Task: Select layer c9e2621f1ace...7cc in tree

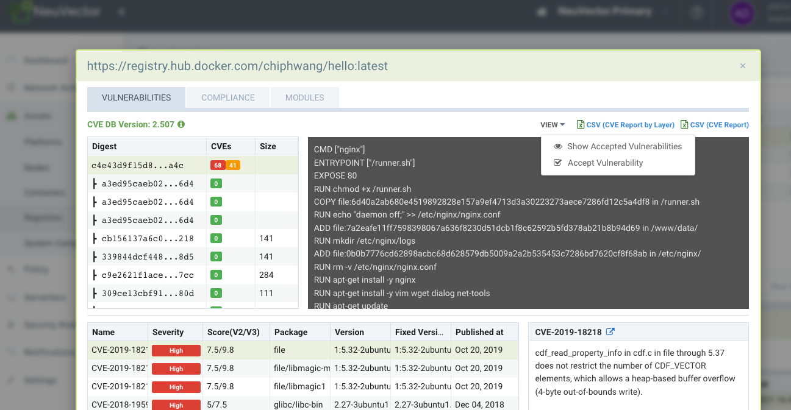Action: (148, 275)
